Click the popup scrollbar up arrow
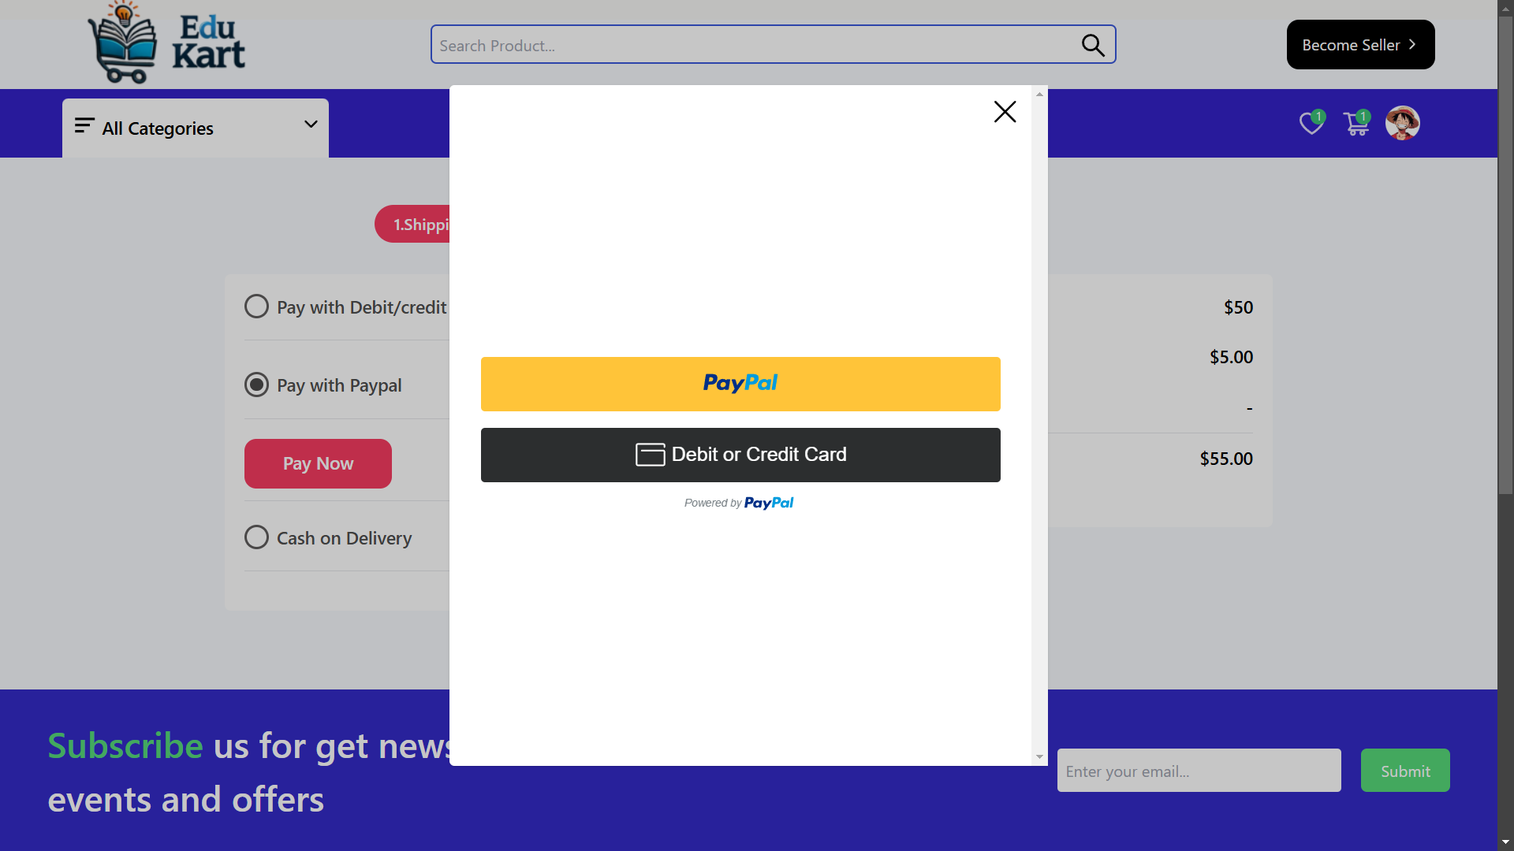Viewport: 1514px width, 851px height. click(x=1039, y=94)
